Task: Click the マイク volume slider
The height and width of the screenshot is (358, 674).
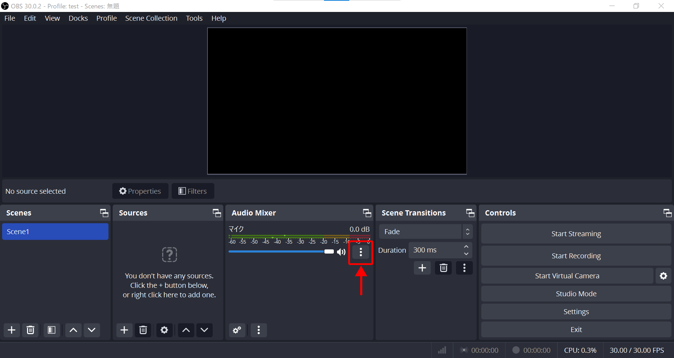Action: pyautogui.click(x=277, y=252)
